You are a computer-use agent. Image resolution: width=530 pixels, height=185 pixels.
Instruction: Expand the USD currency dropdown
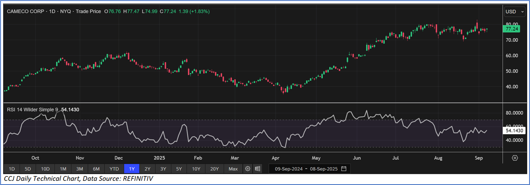(x=515, y=12)
